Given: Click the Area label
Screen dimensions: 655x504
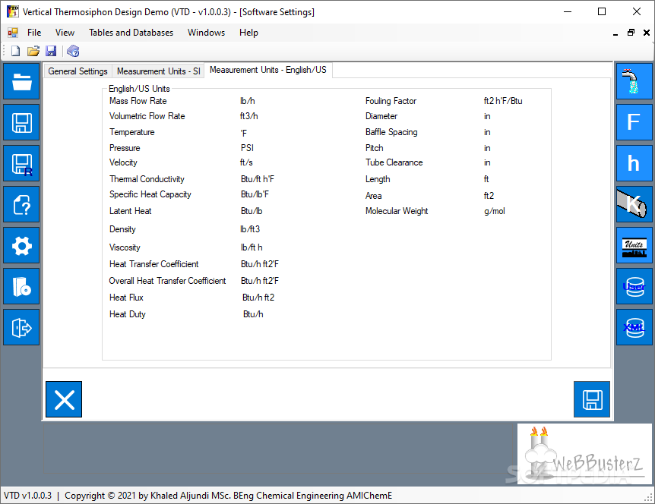Looking at the screenshot, I should 373,196.
